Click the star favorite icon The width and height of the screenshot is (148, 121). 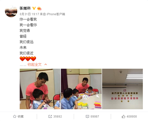tap(15, 116)
